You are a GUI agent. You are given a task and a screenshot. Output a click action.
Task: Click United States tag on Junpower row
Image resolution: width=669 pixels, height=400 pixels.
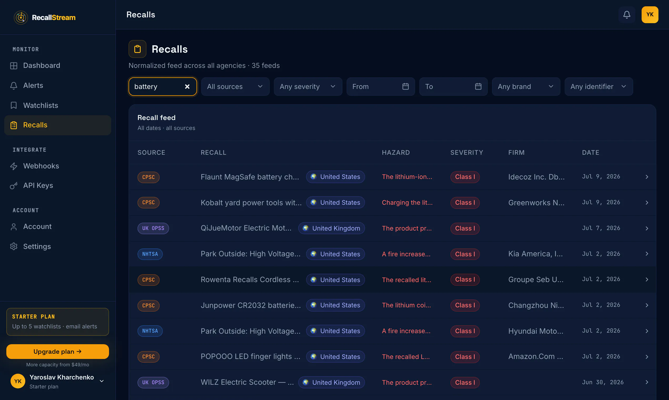(x=335, y=305)
